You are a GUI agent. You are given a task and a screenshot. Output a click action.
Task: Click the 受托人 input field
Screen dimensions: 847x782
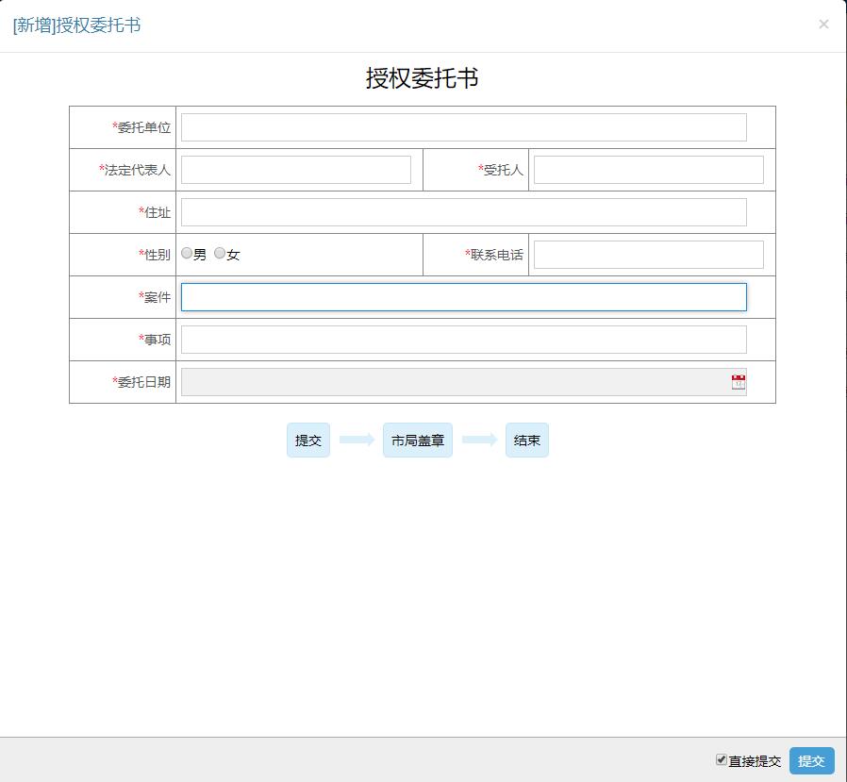coord(648,170)
